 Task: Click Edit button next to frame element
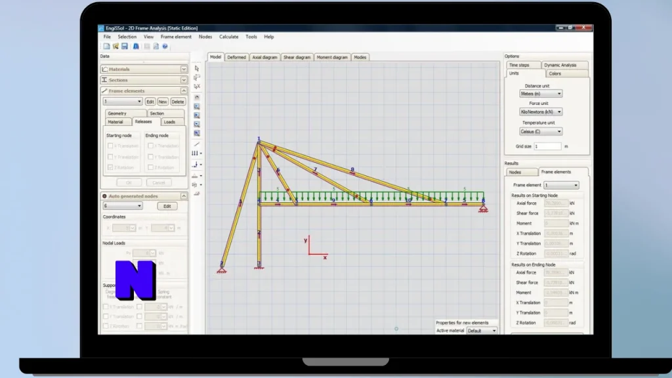[x=150, y=102]
